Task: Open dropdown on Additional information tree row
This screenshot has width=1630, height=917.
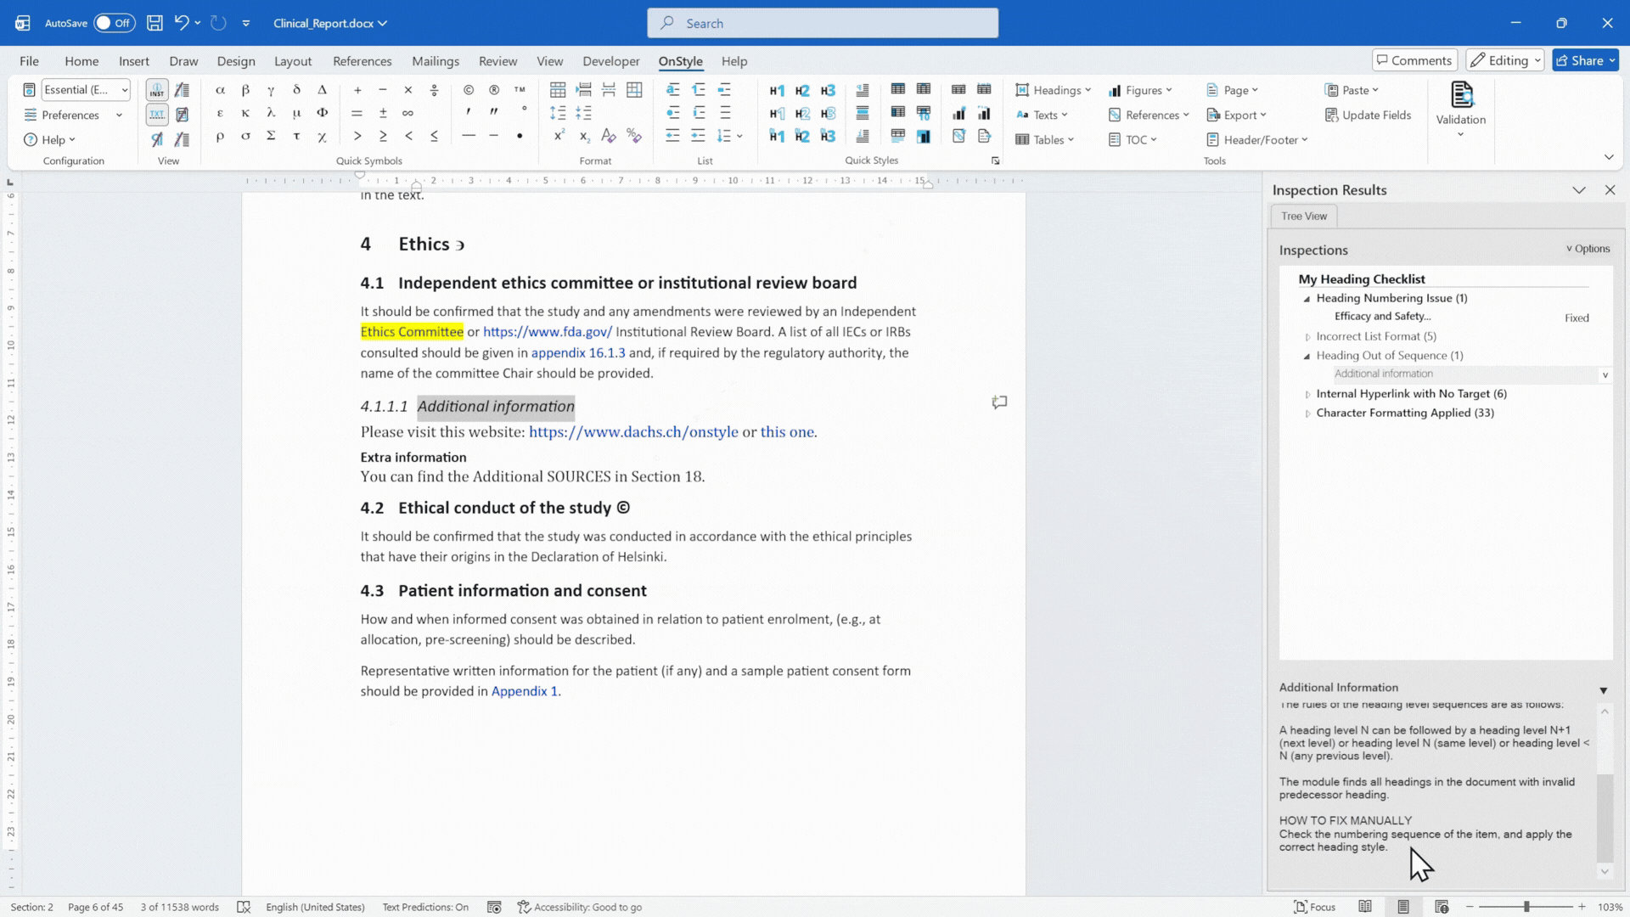Action: point(1605,374)
